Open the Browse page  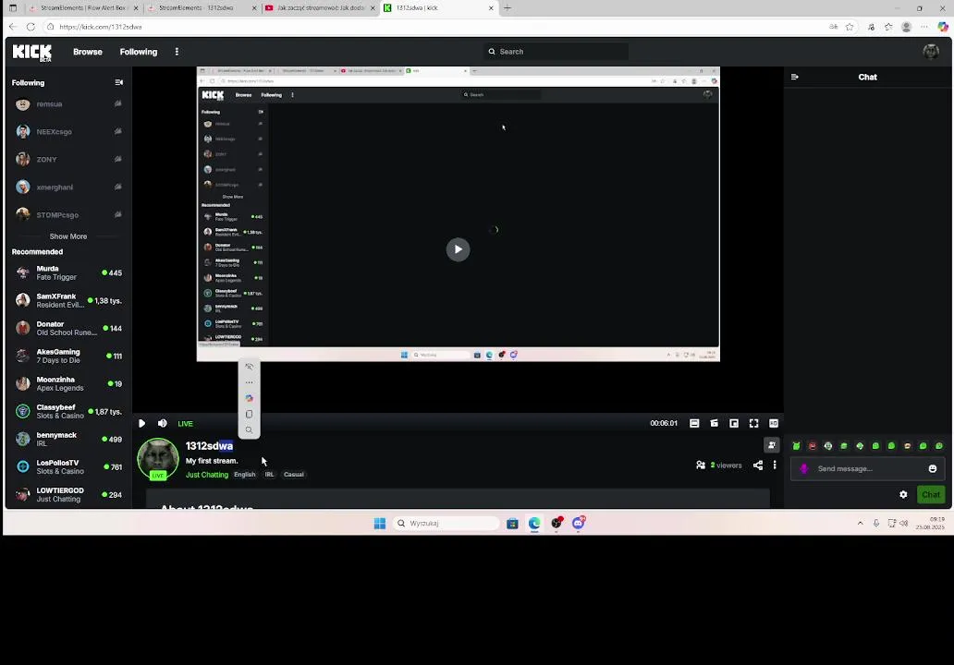[x=88, y=52]
